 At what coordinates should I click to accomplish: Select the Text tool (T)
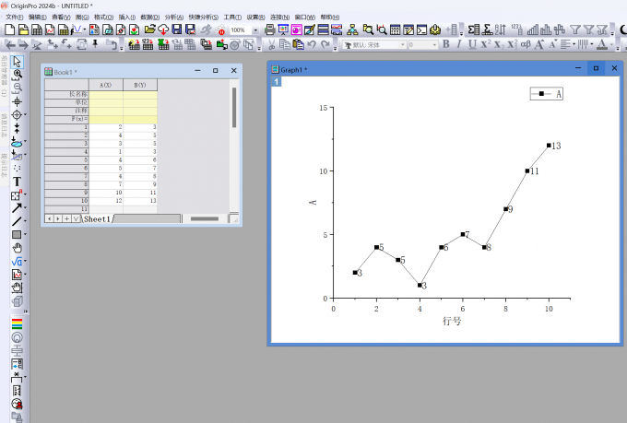click(17, 182)
